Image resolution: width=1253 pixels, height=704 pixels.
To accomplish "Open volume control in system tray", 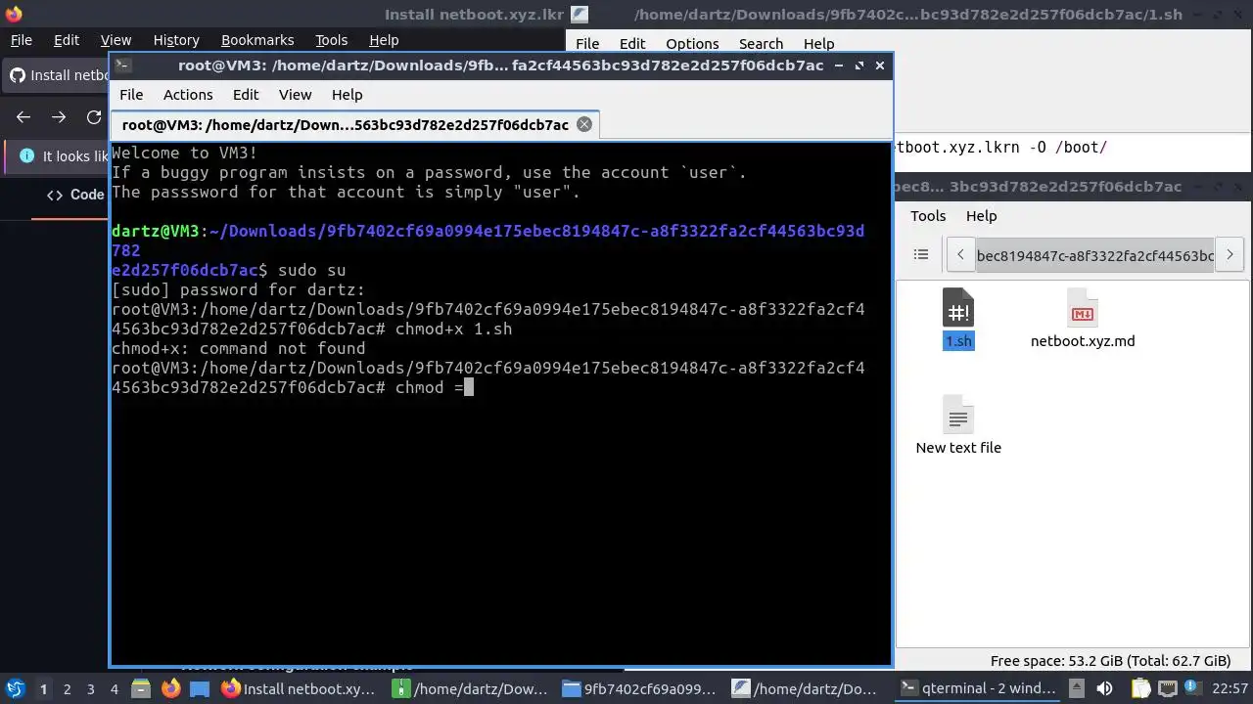I will pyautogui.click(x=1104, y=688).
